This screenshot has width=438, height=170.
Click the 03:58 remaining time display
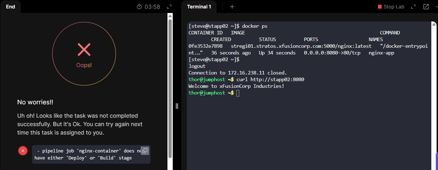point(152,7)
